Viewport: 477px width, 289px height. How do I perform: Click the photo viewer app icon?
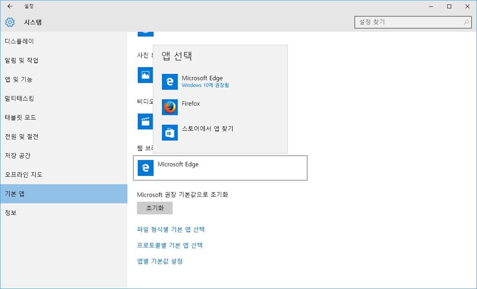145,75
